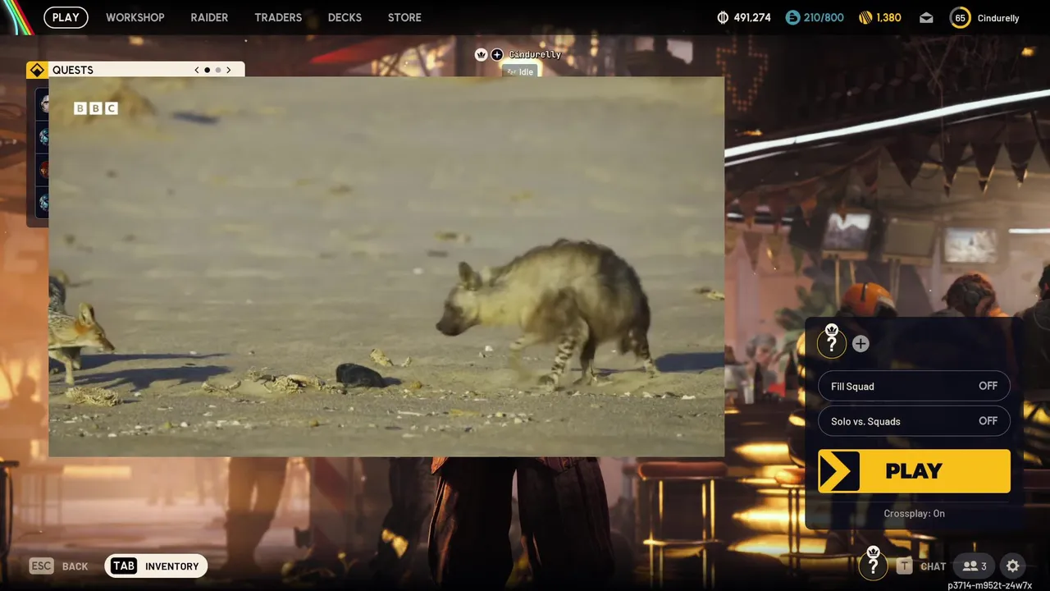Open the friends list showing 3
This screenshot has width=1050, height=591.
click(x=975, y=566)
